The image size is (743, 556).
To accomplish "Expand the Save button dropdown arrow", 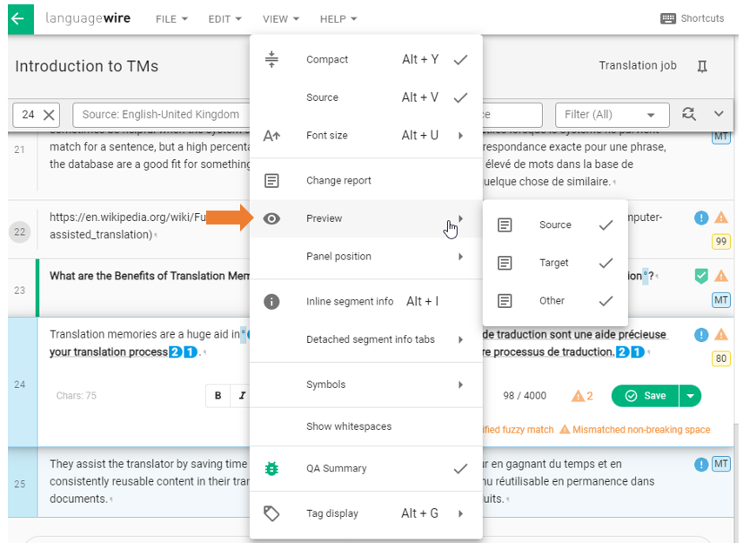I will [690, 395].
